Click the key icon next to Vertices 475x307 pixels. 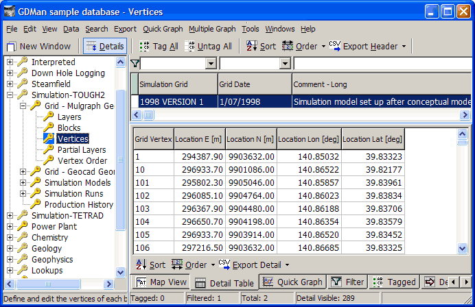[49, 138]
